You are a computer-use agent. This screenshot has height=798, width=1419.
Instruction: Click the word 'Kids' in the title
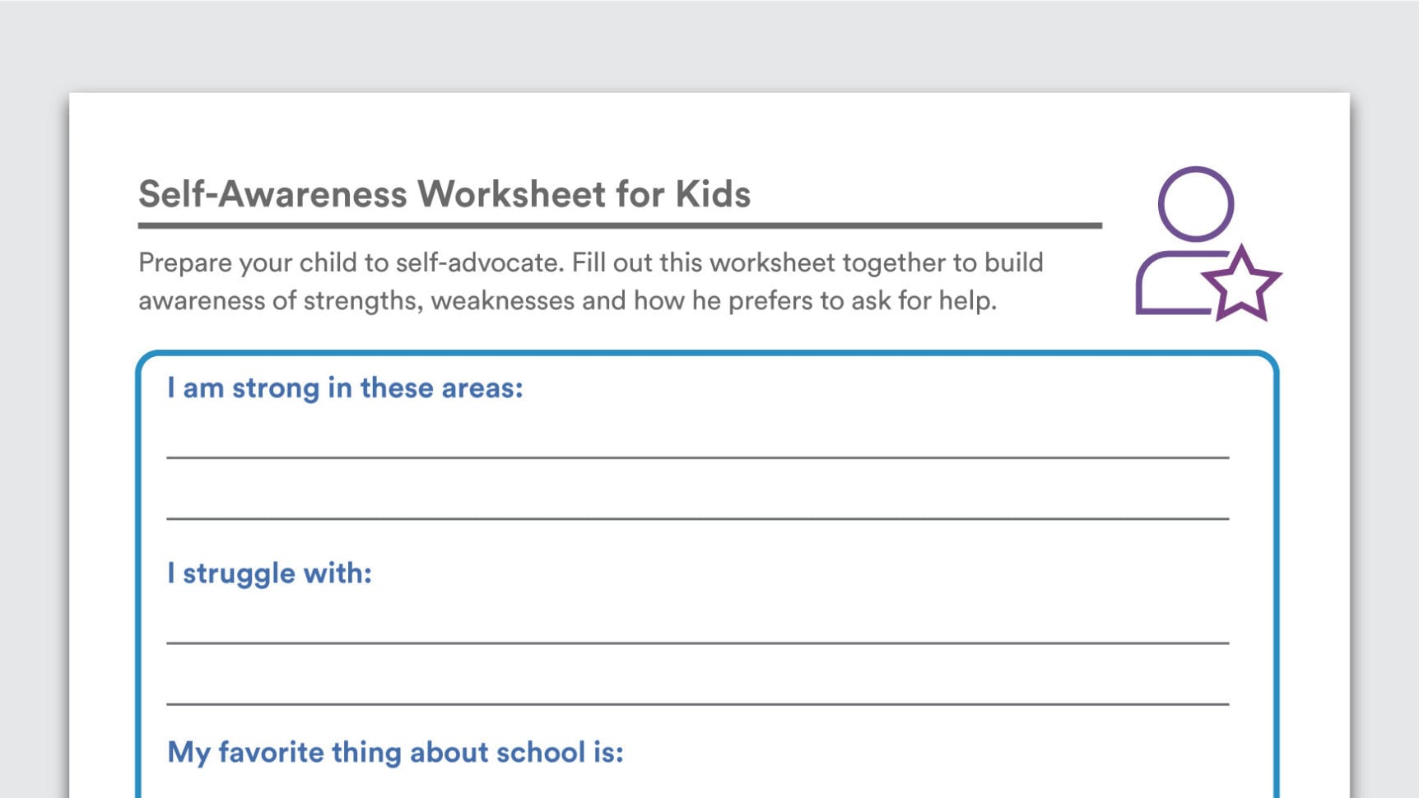713,195
